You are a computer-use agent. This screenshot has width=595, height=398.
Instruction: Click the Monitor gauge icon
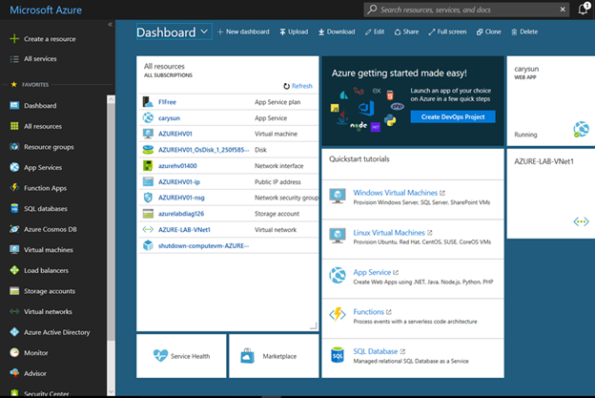tap(14, 352)
